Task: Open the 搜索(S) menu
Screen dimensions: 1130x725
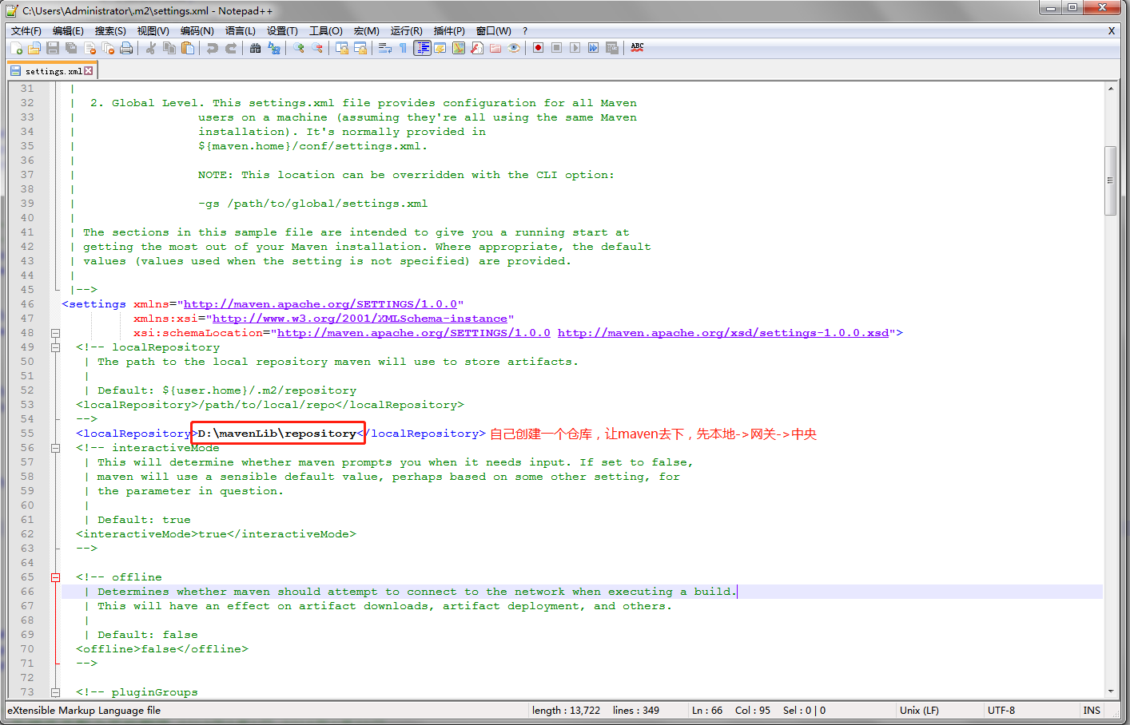Action: [110, 31]
